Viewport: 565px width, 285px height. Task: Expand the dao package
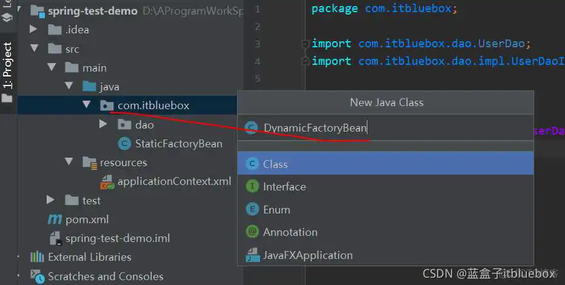103,125
